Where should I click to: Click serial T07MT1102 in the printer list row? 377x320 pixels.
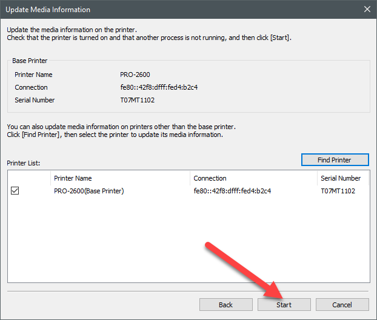click(x=338, y=191)
